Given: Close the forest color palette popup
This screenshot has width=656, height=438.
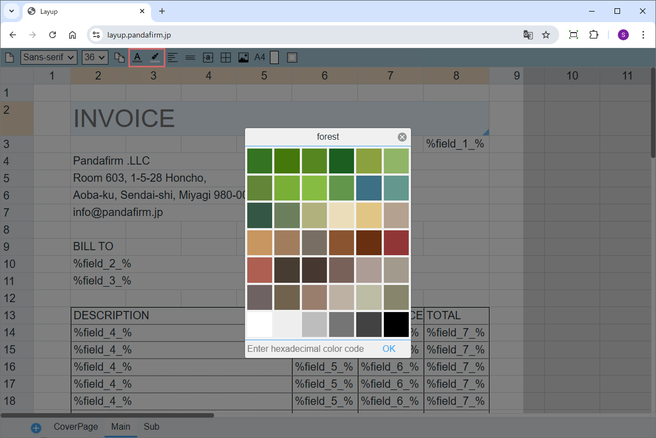Looking at the screenshot, I should point(402,137).
